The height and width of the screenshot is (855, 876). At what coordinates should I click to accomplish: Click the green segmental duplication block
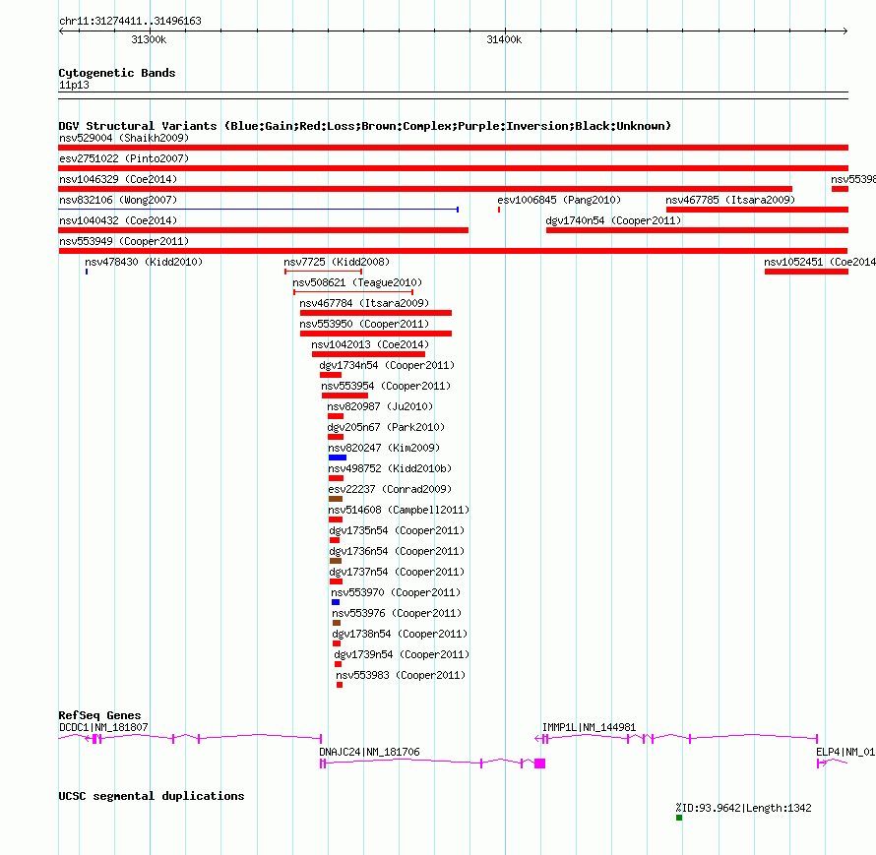679,818
